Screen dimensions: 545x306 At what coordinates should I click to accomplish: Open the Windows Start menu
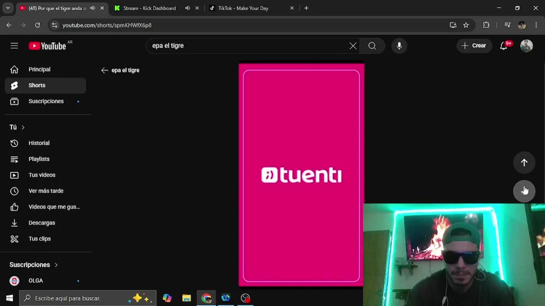9,298
